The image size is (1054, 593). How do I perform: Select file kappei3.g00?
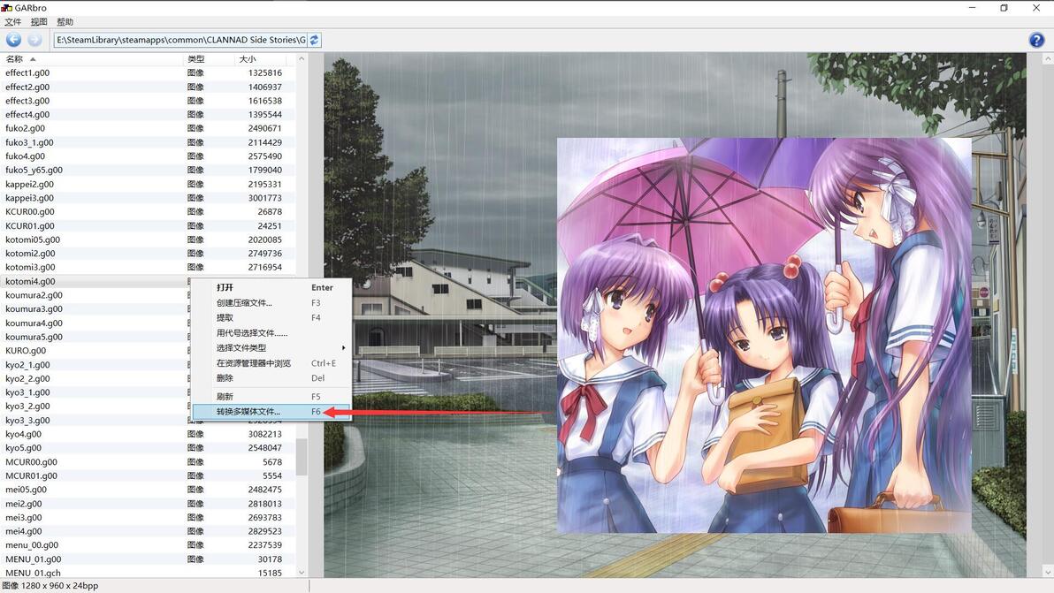(29, 198)
